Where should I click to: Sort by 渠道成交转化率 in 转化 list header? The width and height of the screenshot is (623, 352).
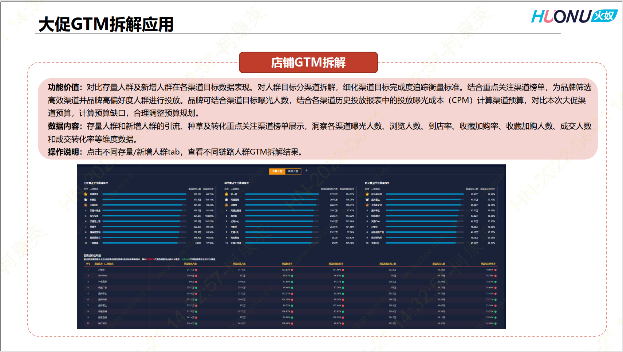488,189
